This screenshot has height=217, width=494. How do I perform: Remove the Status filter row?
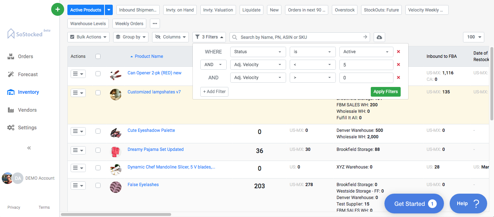[x=399, y=52]
